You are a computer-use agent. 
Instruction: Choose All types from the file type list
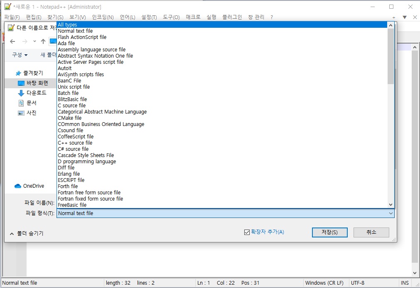[x=222, y=24]
